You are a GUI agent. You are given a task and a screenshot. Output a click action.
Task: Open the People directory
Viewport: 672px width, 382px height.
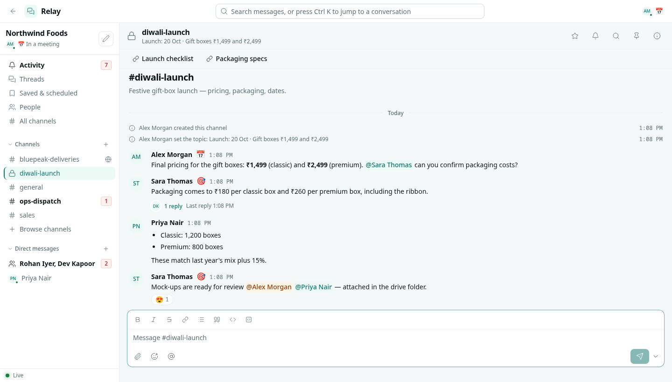(x=59, y=107)
